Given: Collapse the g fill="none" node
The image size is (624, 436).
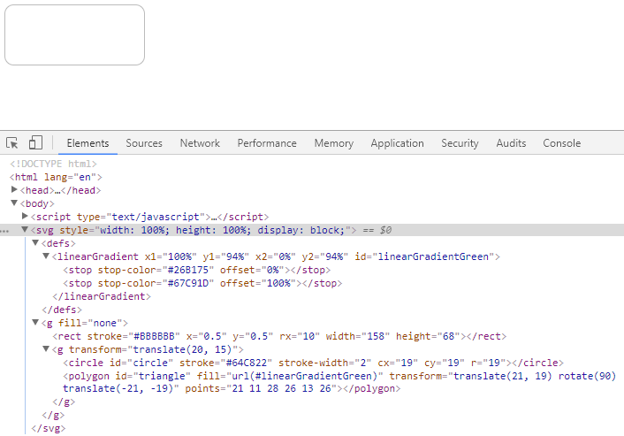Looking at the screenshot, I should pyautogui.click(x=35, y=322).
